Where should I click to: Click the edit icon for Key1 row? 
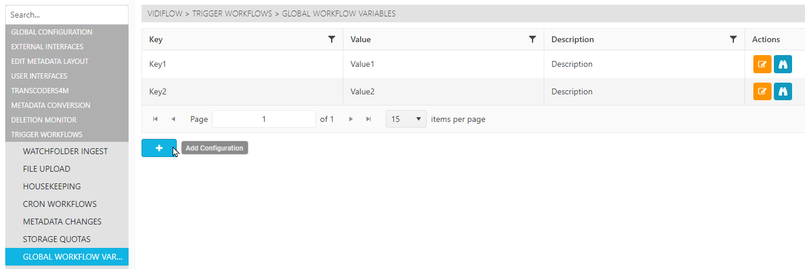[x=762, y=64]
